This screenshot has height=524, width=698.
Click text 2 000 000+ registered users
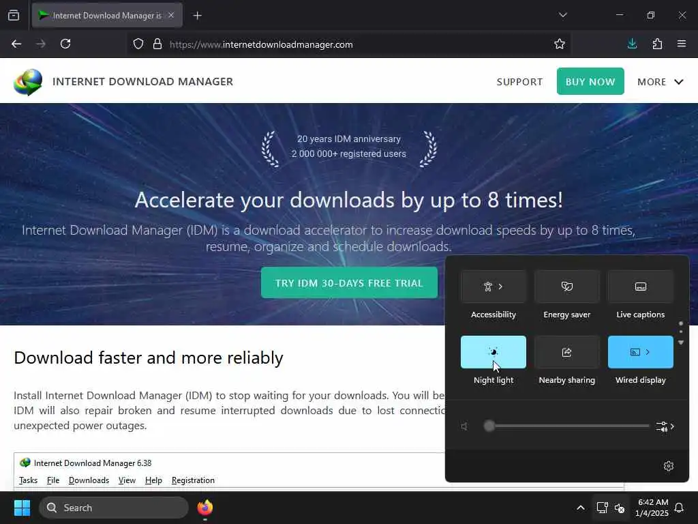(x=348, y=154)
